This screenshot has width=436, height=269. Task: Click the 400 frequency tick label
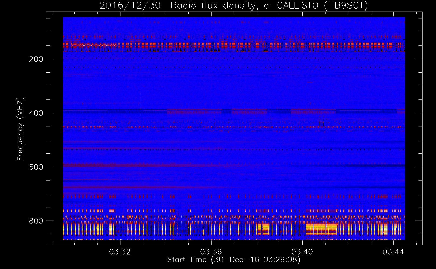click(36, 113)
